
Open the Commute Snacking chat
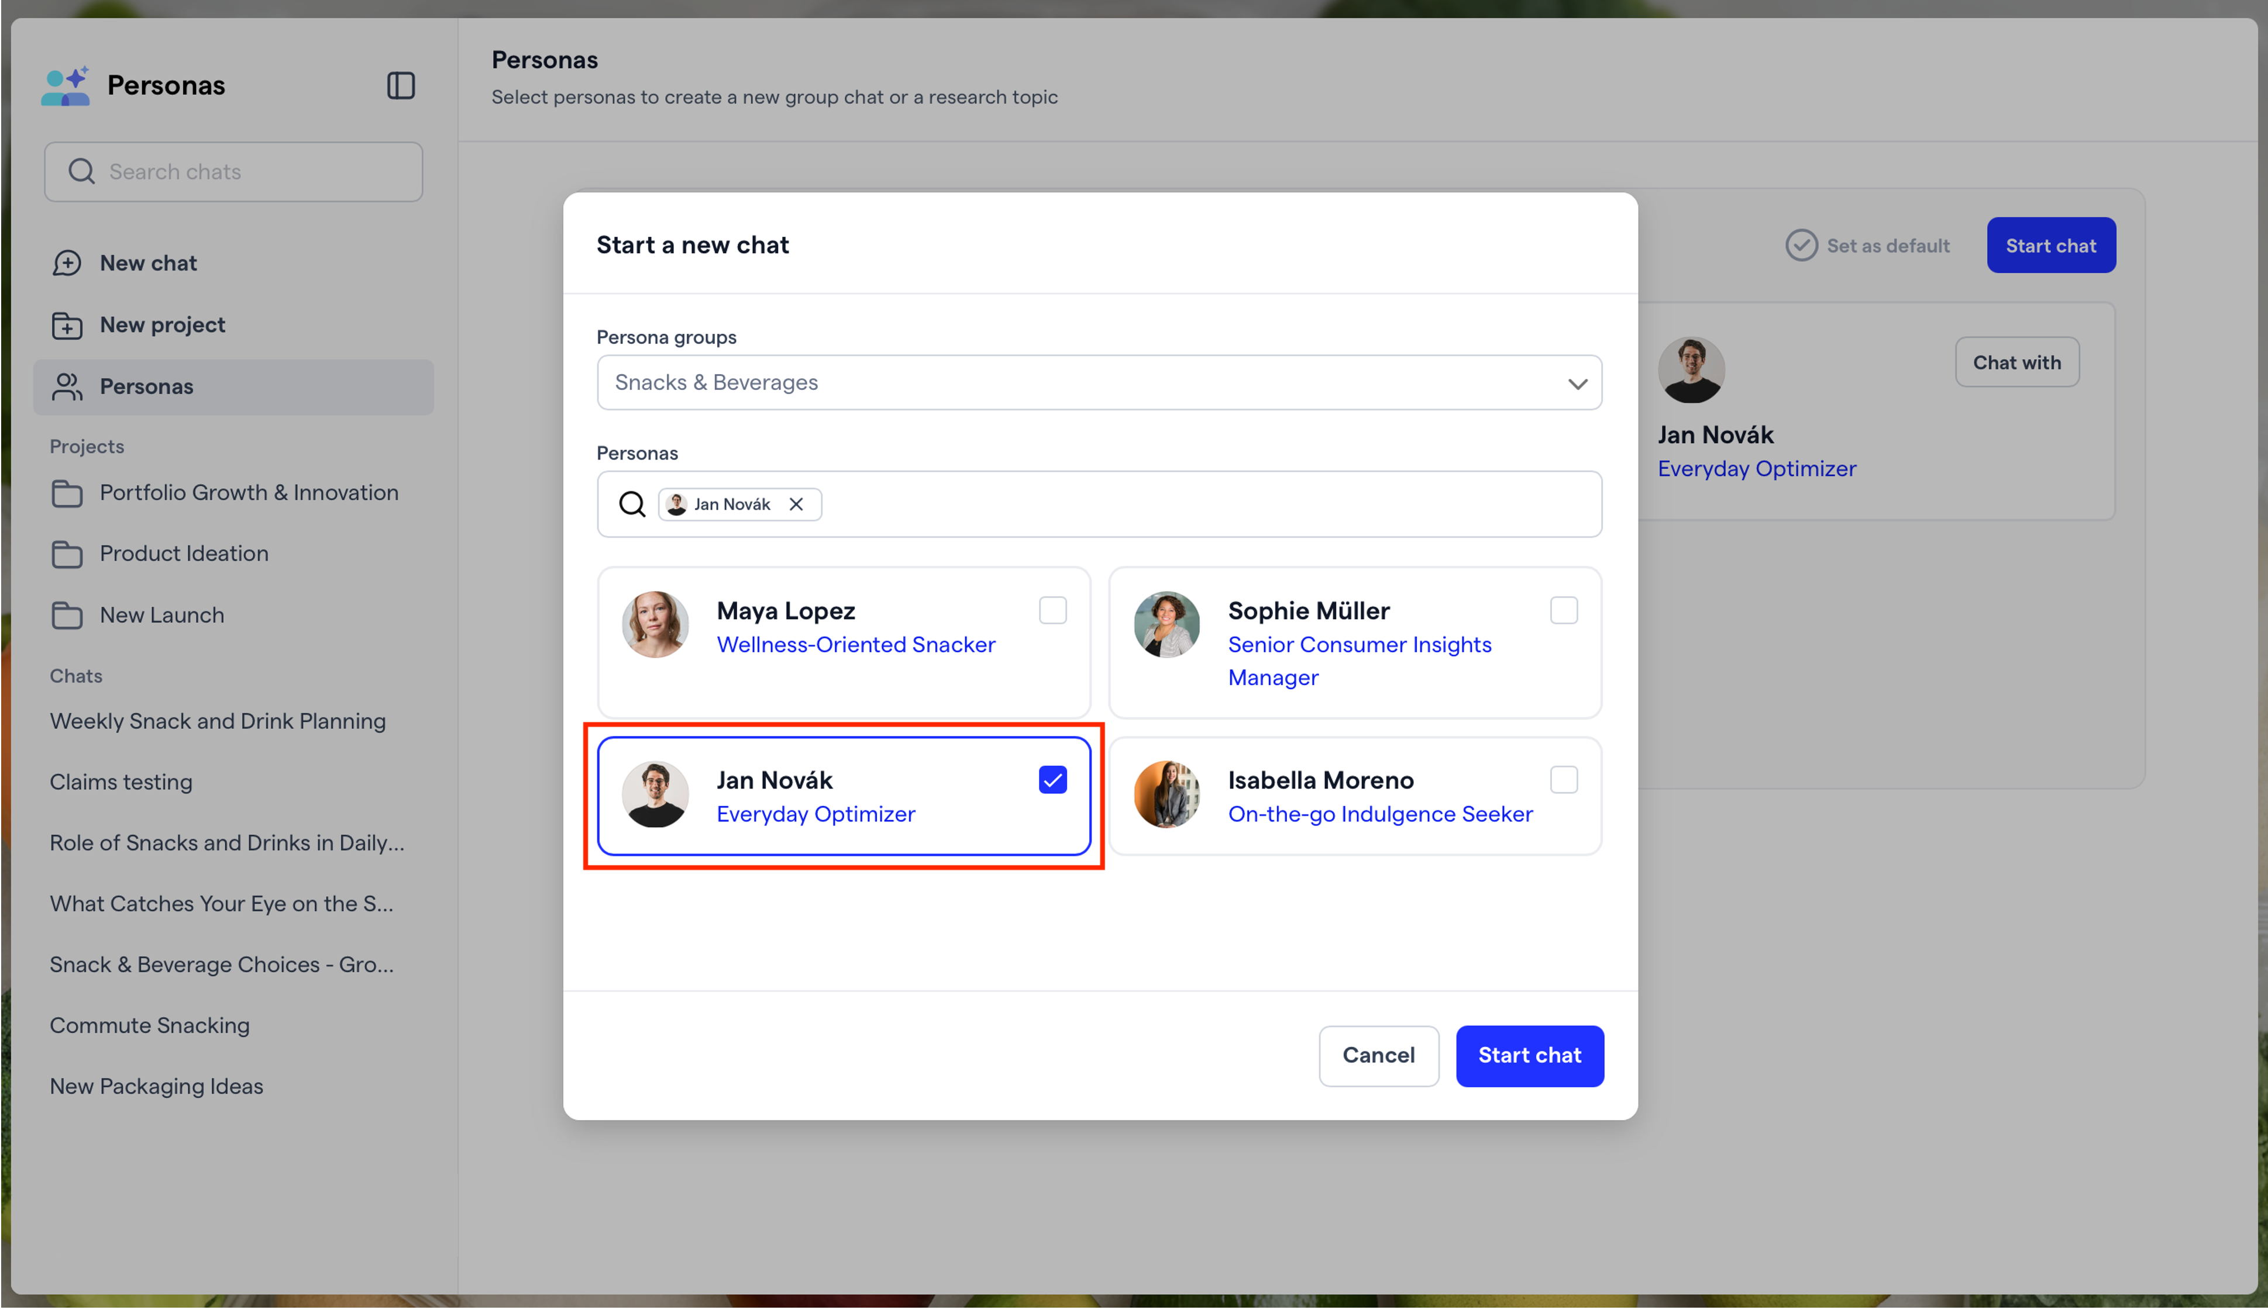(x=149, y=1026)
